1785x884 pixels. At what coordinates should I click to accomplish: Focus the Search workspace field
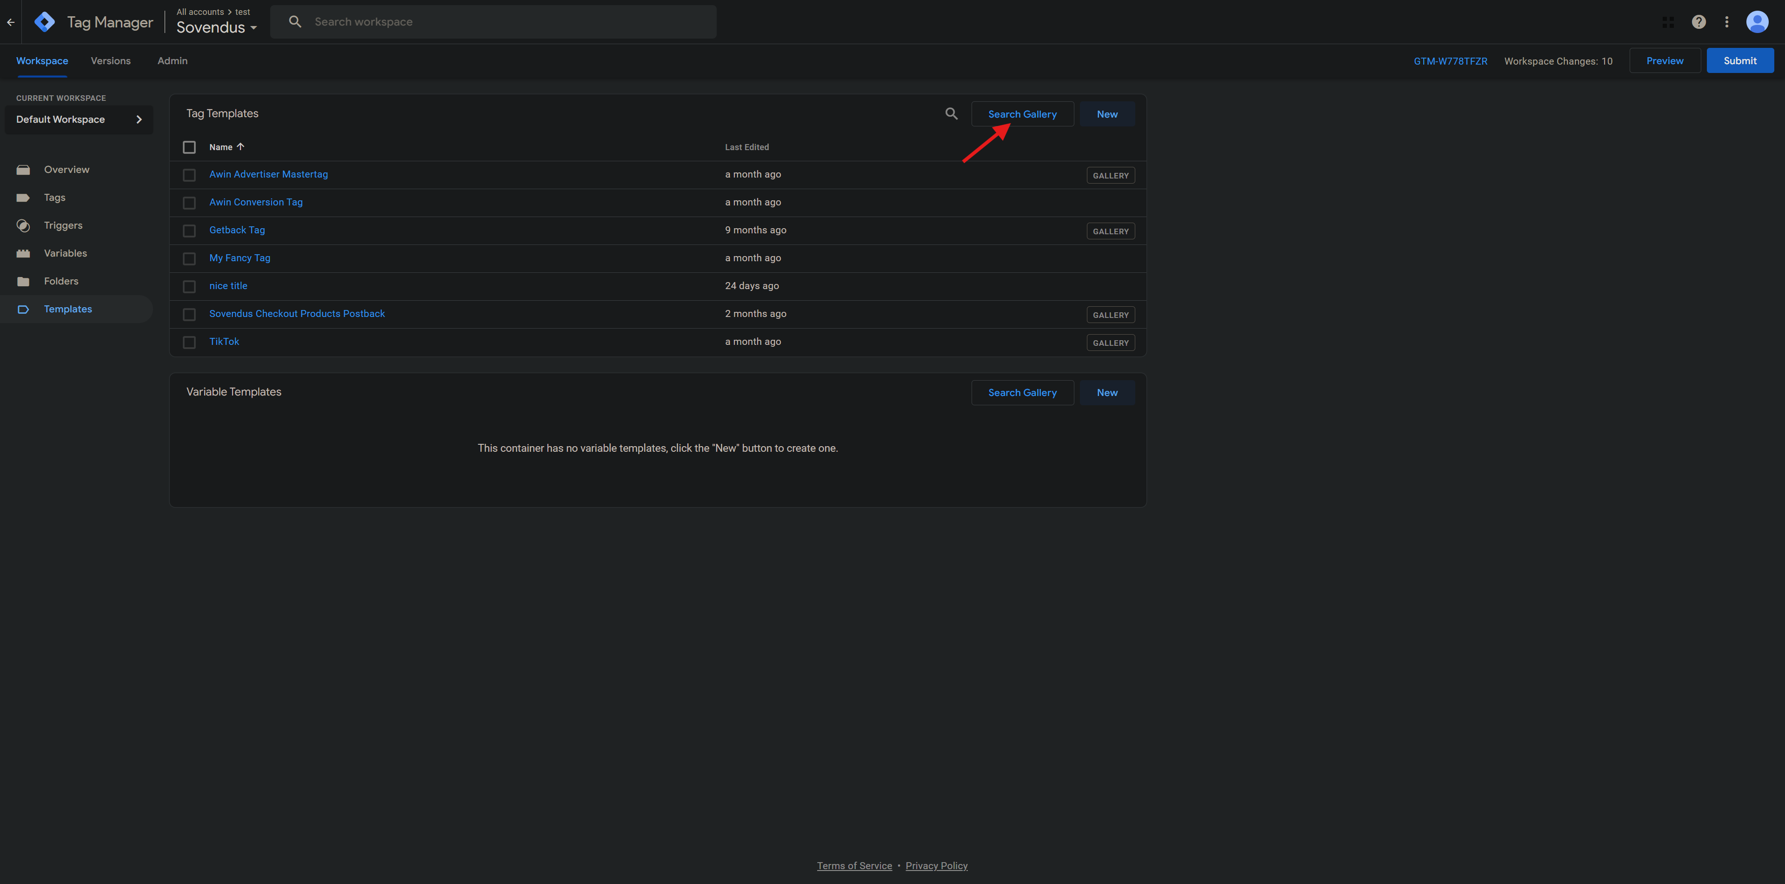(493, 21)
